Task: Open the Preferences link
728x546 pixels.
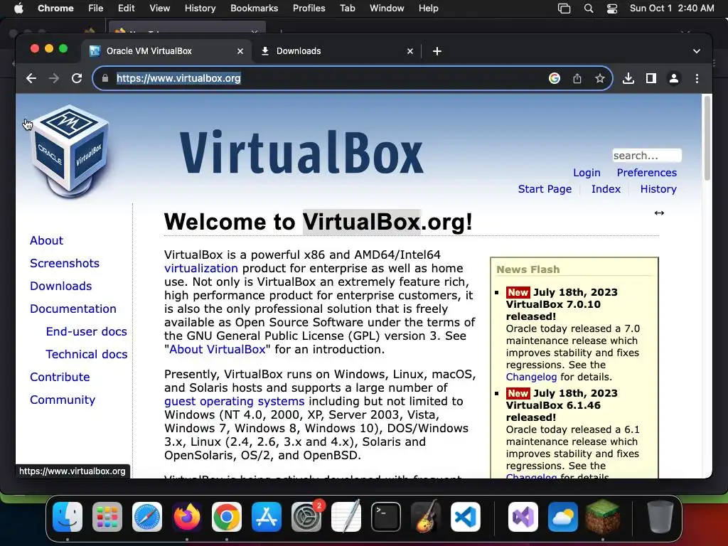Action: click(x=647, y=173)
